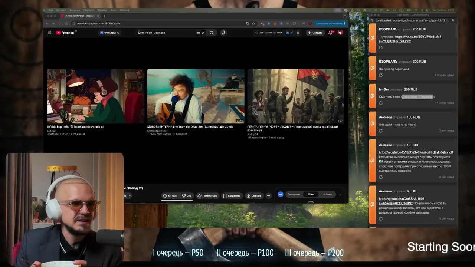Click the Поделиться share button
Viewport: 475px width, 267px height.
(207, 195)
